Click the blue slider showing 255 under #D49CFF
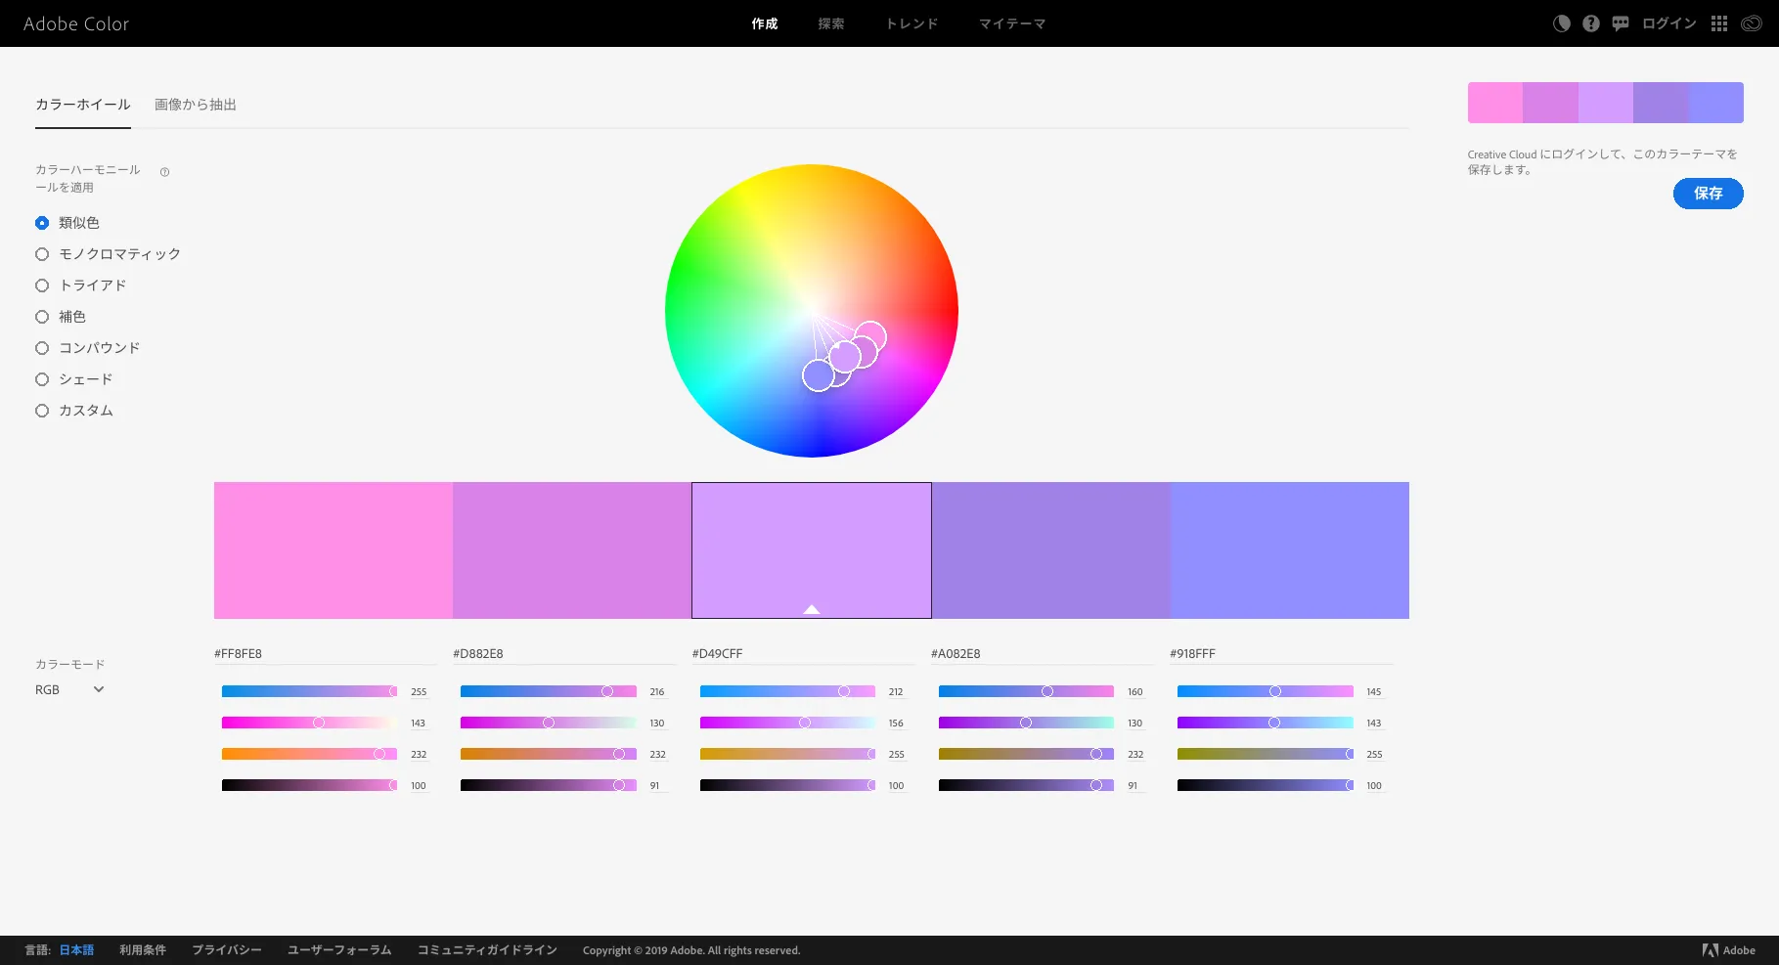The height and width of the screenshot is (965, 1779). pos(787,754)
